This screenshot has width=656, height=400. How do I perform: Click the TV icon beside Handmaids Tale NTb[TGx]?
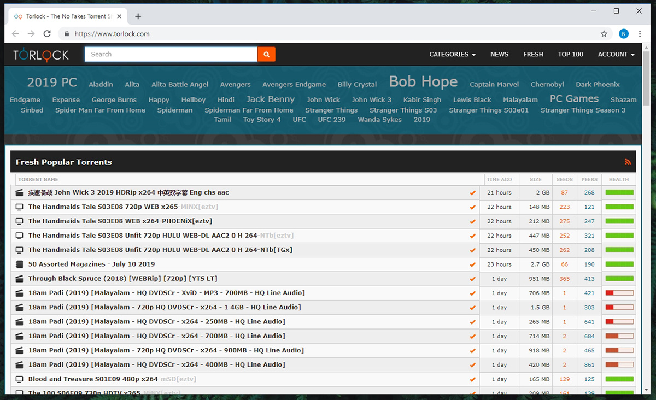point(20,250)
